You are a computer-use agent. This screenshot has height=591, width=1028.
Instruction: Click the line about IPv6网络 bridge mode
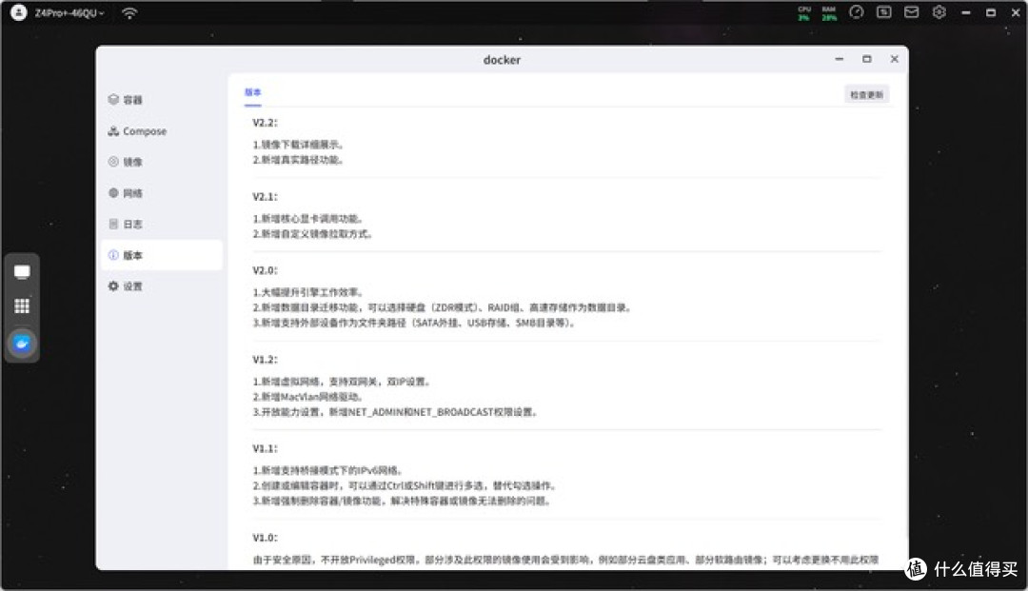(327, 470)
